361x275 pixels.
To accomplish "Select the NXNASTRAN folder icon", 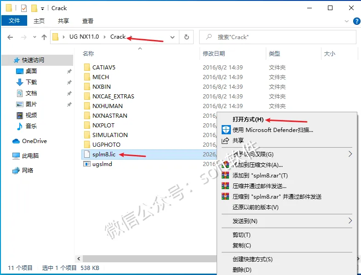I will point(87,115).
